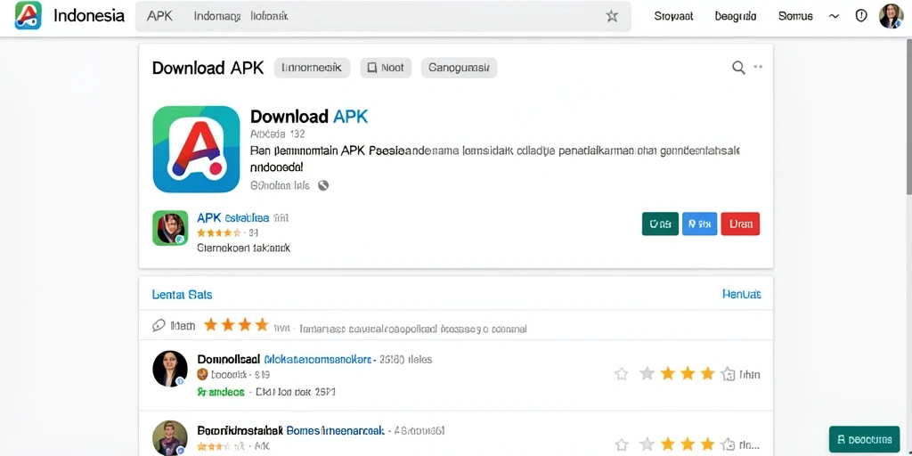Image resolution: width=912 pixels, height=456 pixels.
Task: Select the Innomesik filter chip
Action: (312, 68)
